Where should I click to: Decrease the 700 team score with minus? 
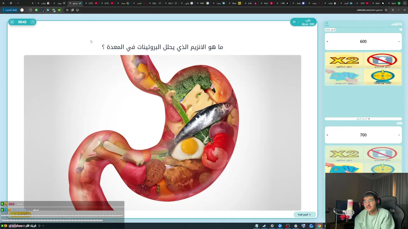(399, 135)
